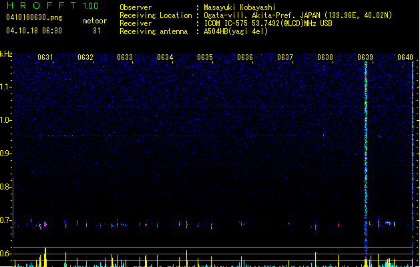This screenshot has width=420, height=267.
Task: Click the 0.6 kHz axis label
Action: click(6, 254)
